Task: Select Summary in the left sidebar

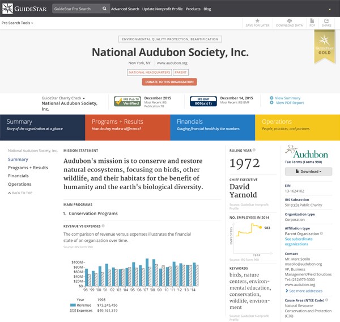Action: pos(18,159)
